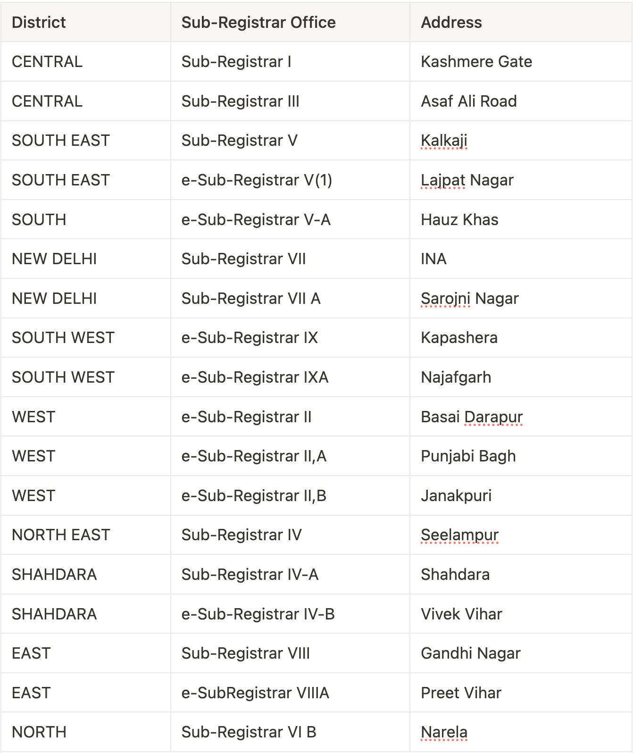The width and height of the screenshot is (633, 753).
Task: Click the Asaf Ali Road cell
Action: pyautogui.click(x=469, y=101)
